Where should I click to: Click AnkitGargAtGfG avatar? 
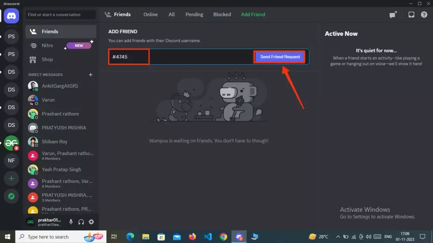pos(33,86)
